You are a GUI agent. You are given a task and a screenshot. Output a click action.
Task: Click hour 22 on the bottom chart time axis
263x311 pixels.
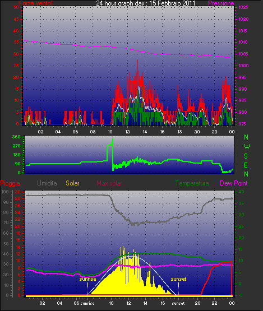coord(214,303)
